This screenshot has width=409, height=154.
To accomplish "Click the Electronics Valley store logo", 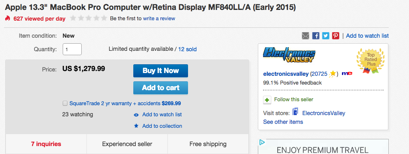I will coord(289,55).
